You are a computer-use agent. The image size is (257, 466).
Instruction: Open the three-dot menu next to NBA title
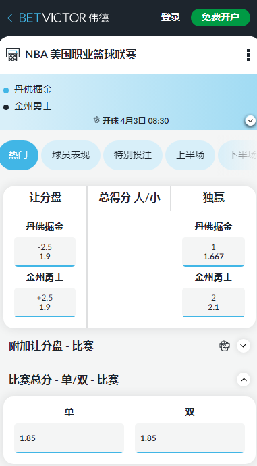[x=248, y=55]
